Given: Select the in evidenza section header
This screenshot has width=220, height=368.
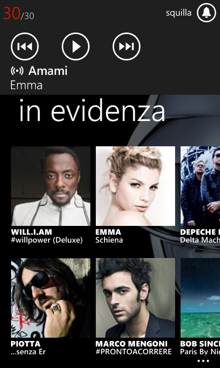Looking at the screenshot, I should 92,110.
